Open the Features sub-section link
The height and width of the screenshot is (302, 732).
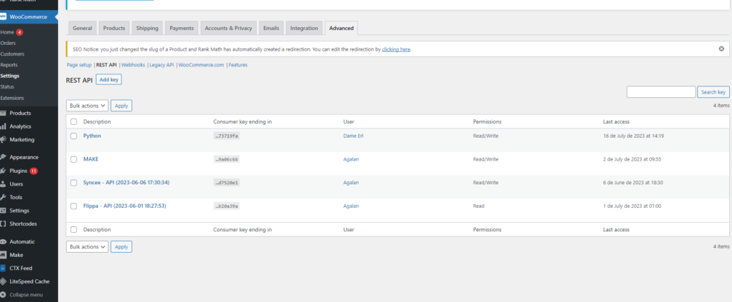click(x=238, y=65)
